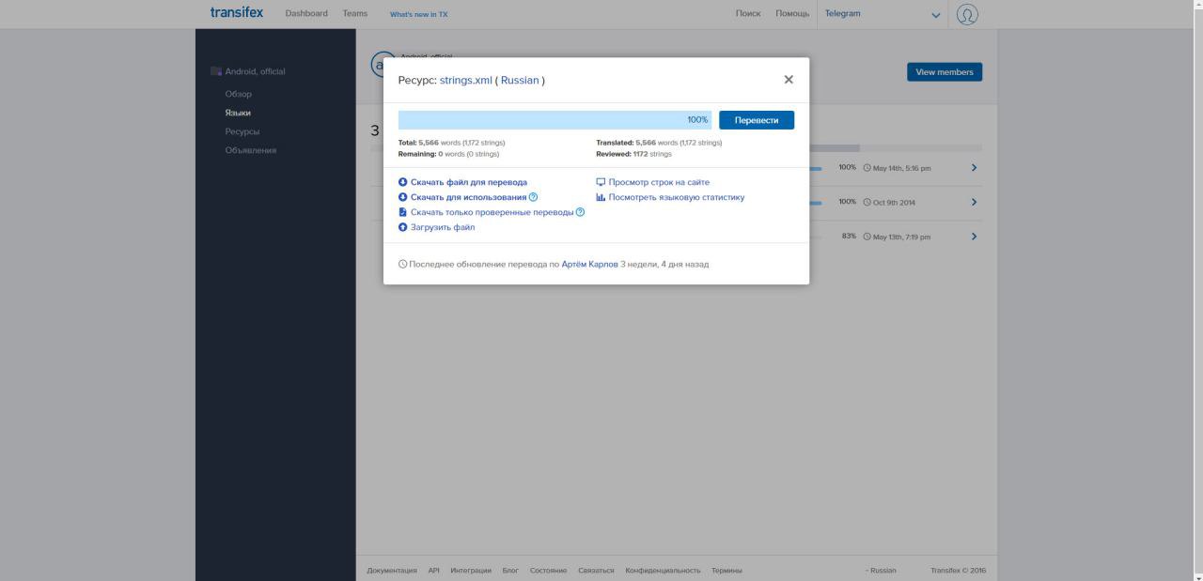Click the clock icon beside Oct 9th 2014
The image size is (1203, 581).
click(867, 203)
